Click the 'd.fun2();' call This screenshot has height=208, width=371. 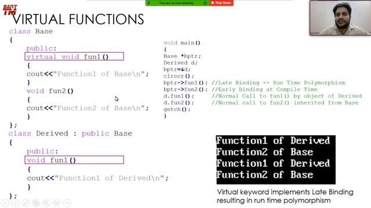point(179,103)
